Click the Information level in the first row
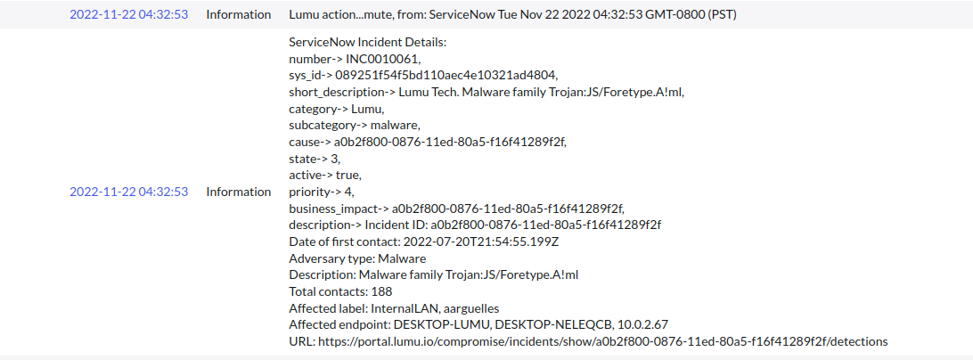The height and width of the screenshot is (360, 973). [239, 14]
